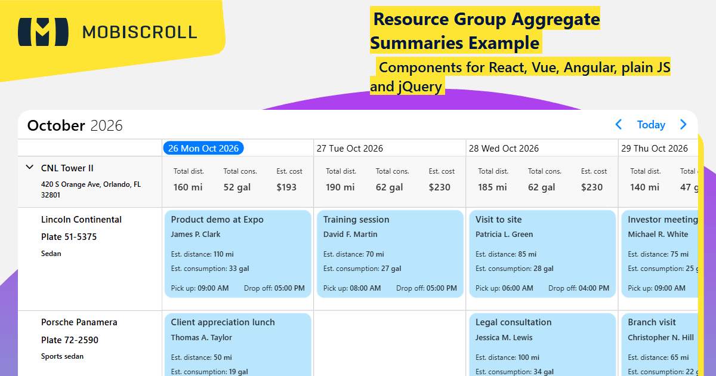This screenshot has width=716, height=376.
Task: Click 160 mi total distance on Monday
Action: click(188, 187)
